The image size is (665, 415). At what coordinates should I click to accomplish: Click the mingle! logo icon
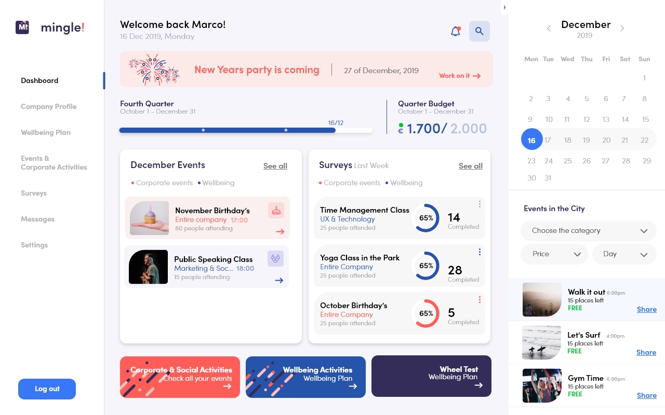(x=22, y=27)
